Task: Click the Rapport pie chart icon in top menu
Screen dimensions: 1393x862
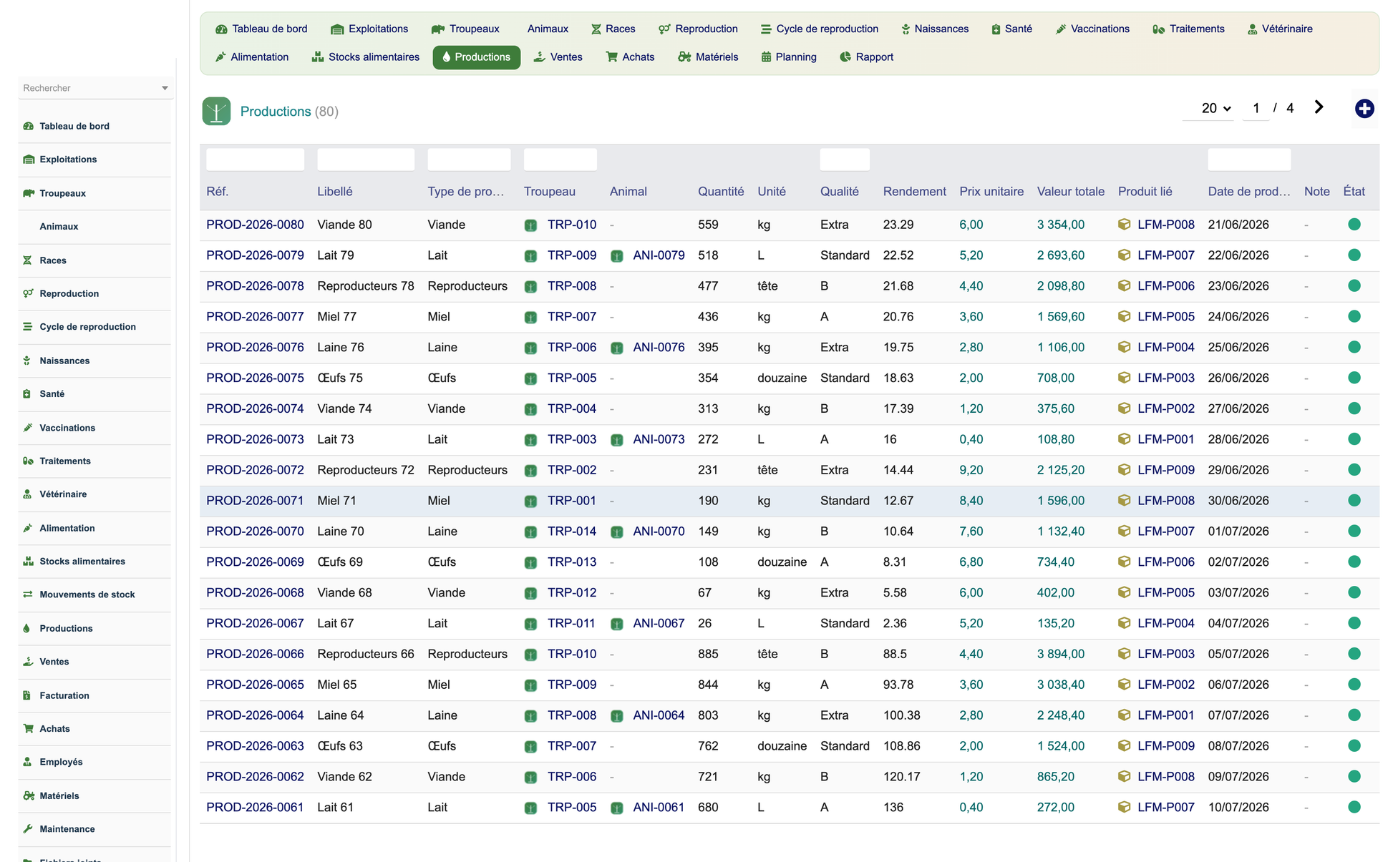Action: (x=845, y=57)
